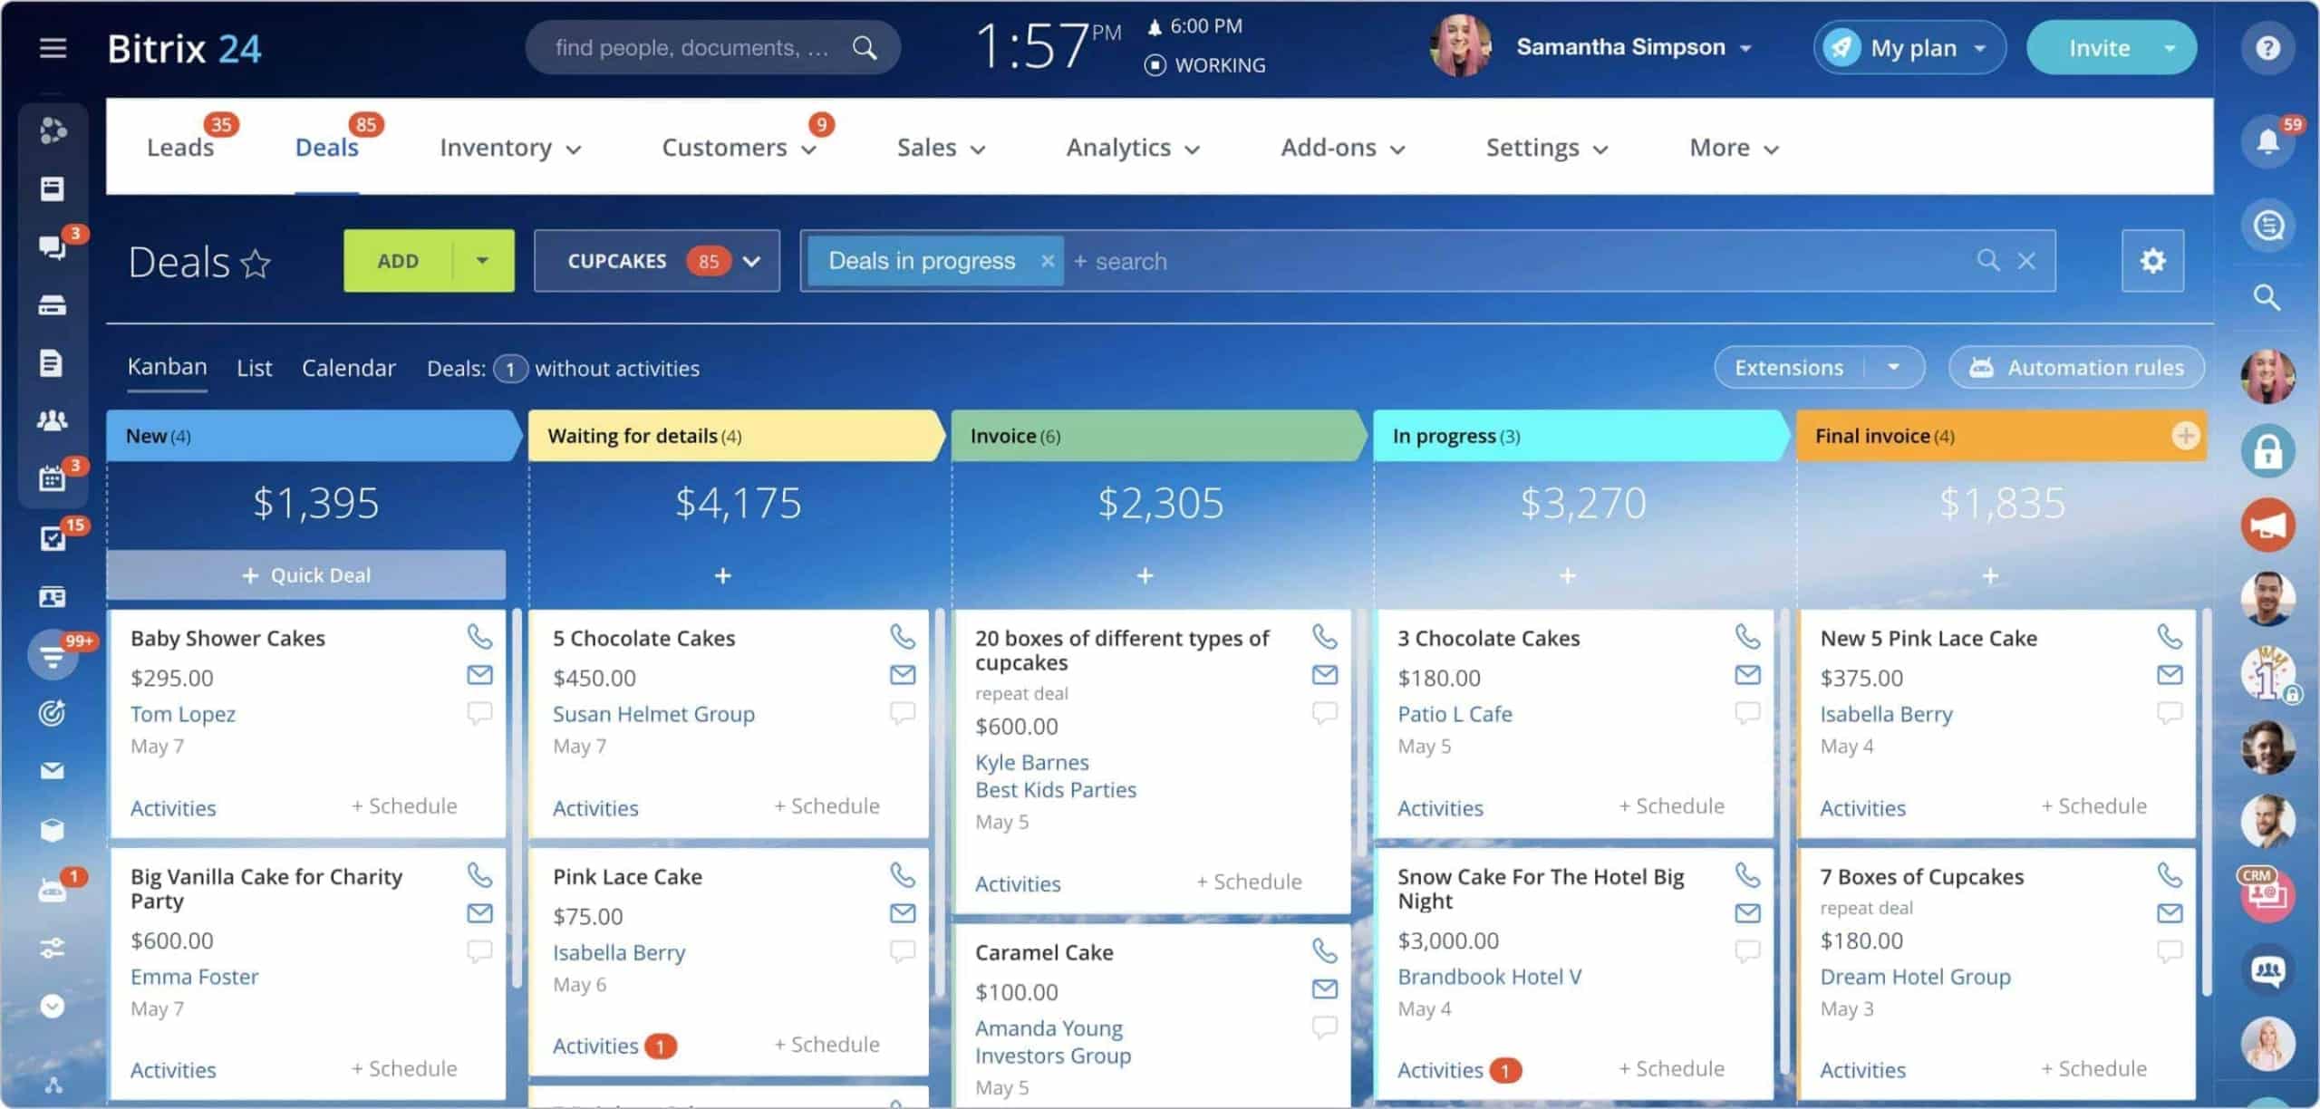
Task: Expand the Customers menu
Action: click(739, 148)
